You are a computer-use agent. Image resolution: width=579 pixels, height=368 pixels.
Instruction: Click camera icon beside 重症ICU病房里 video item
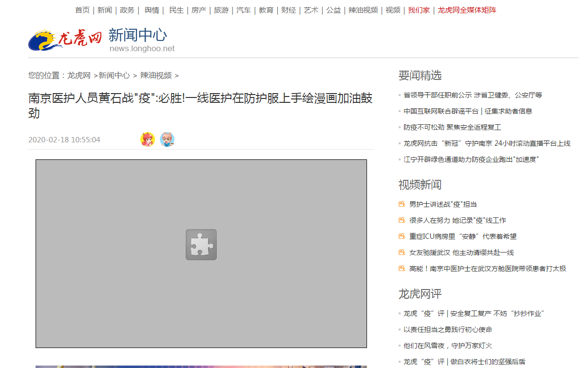pos(401,236)
